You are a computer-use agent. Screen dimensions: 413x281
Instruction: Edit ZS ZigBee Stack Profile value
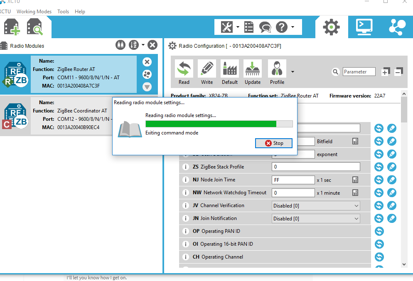(316, 167)
